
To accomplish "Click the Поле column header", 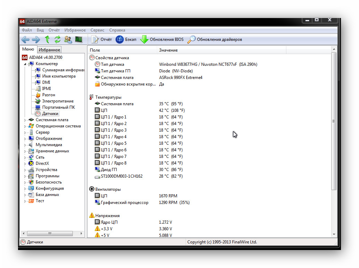I will pos(122,50).
